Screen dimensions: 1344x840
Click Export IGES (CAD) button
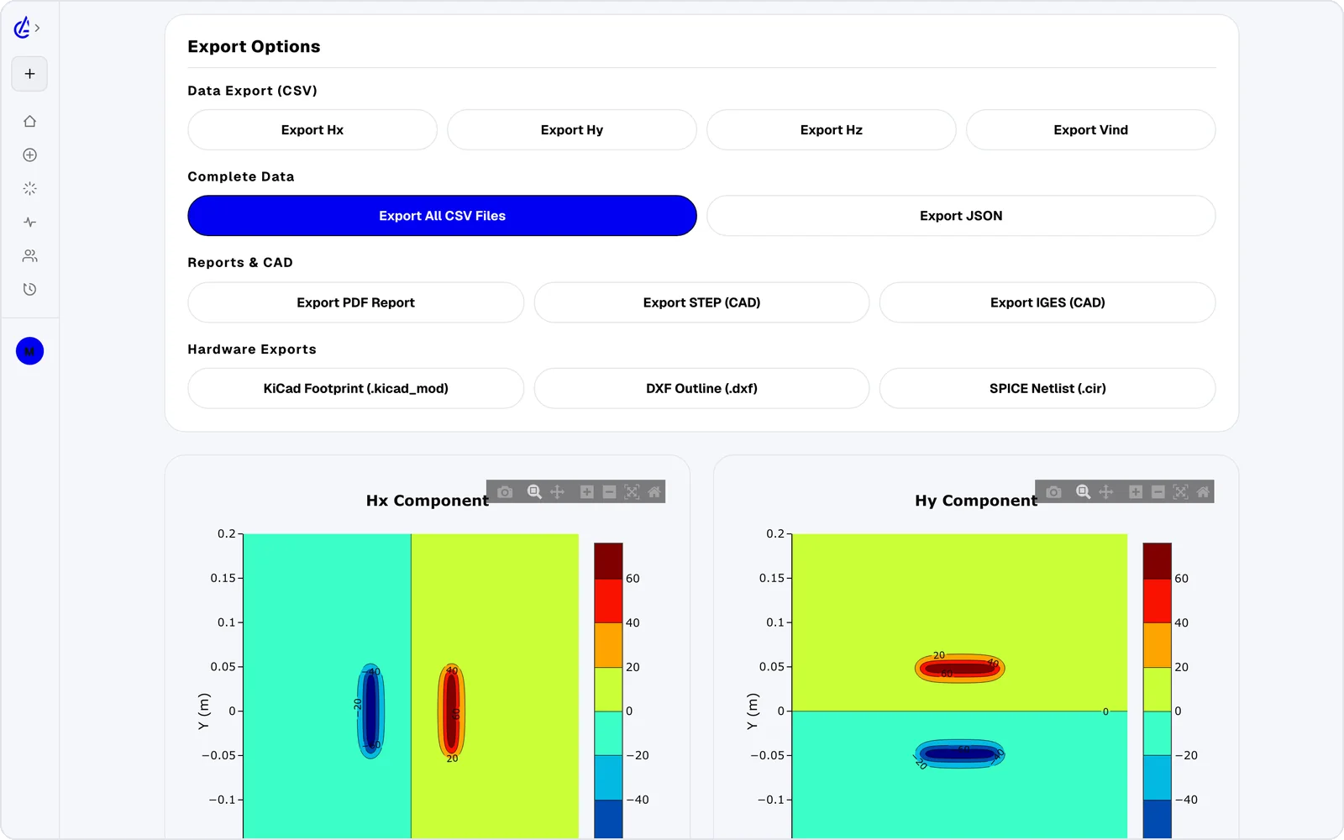1047,302
